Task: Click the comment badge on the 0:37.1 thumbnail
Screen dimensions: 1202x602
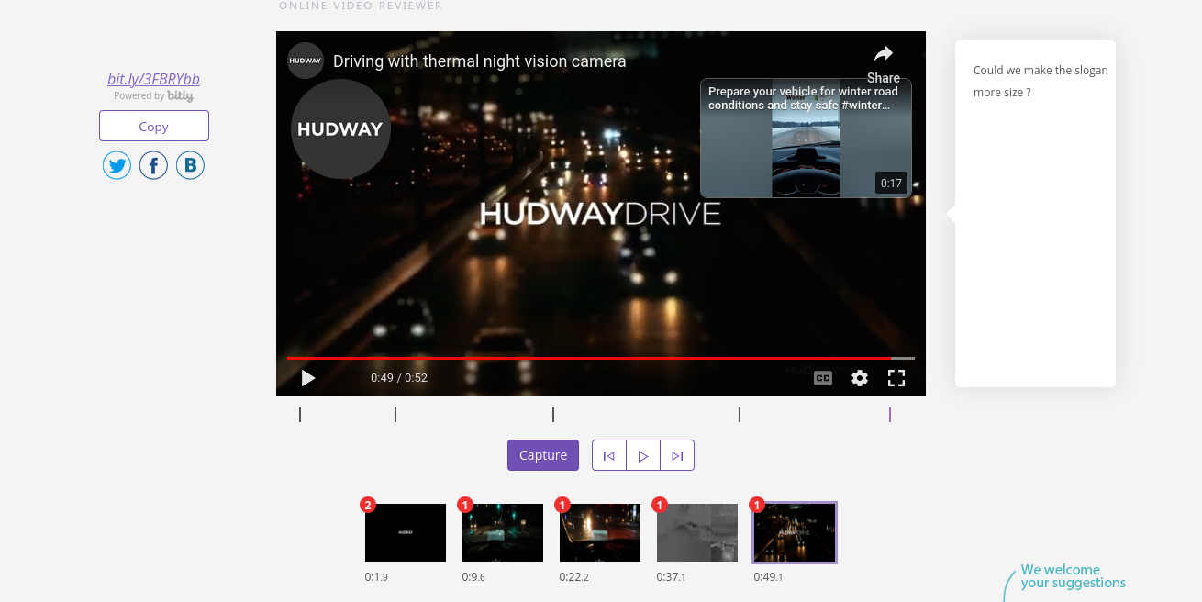Action: 660,505
